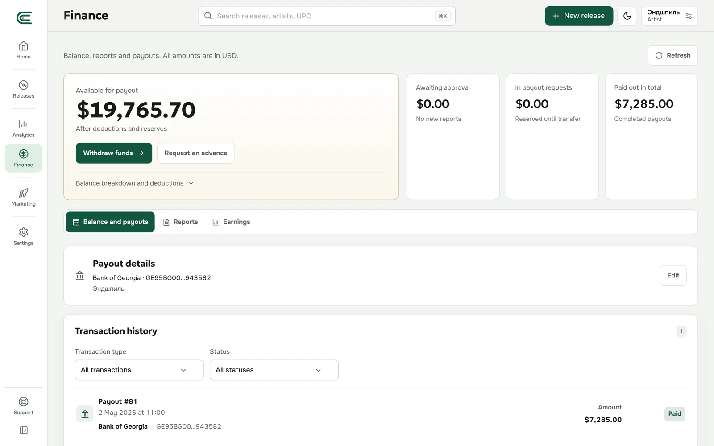
Task: Open the Status filter dropdown
Action: pyautogui.click(x=274, y=370)
